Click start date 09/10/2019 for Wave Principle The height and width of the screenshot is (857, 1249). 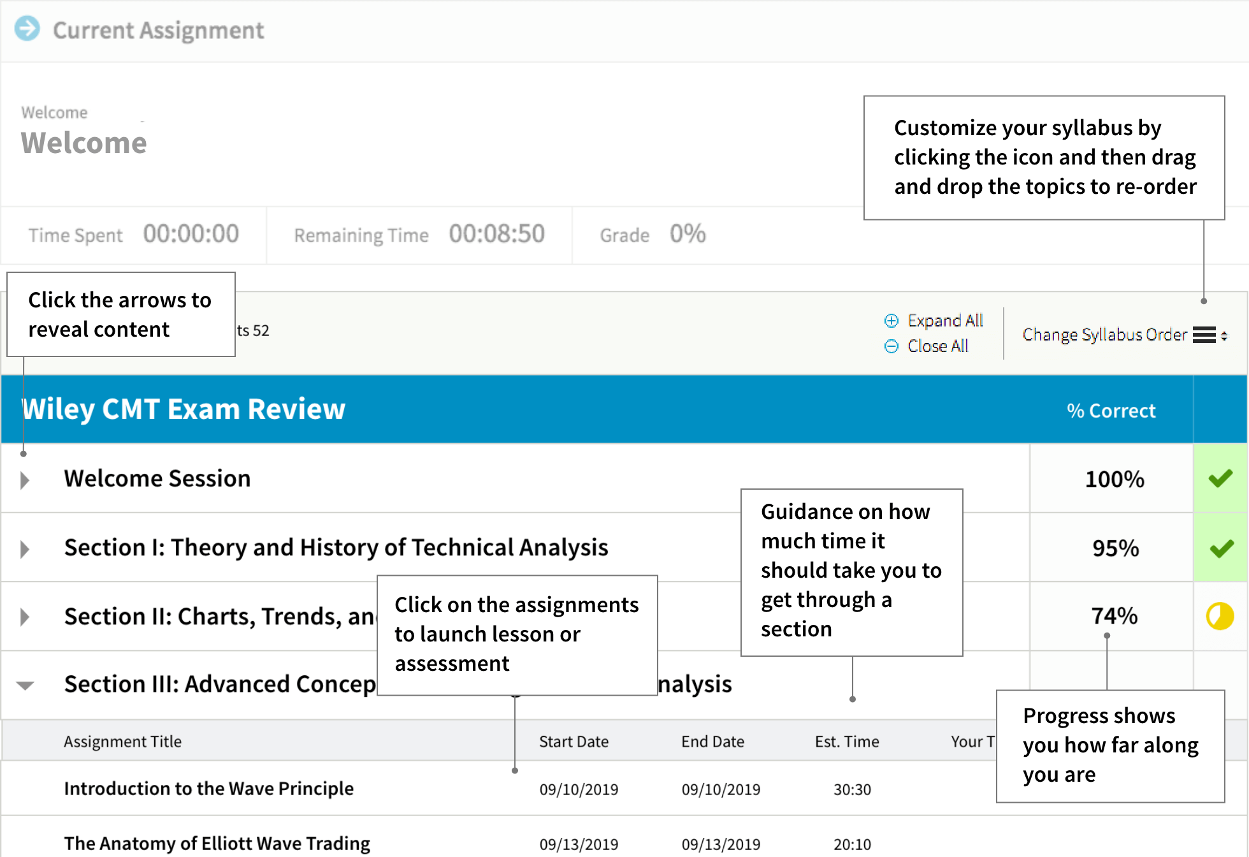pyautogui.click(x=579, y=789)
